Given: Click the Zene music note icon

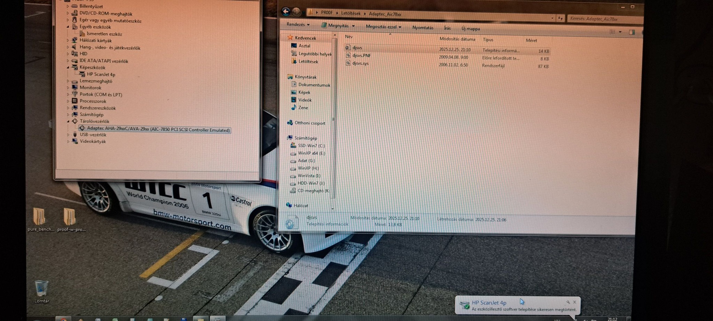Looking at the screenshot, I should click(x=293, y=107).
